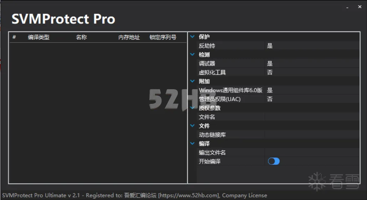
Task: Click the 编译 section header text
Action: coord(204,143)
